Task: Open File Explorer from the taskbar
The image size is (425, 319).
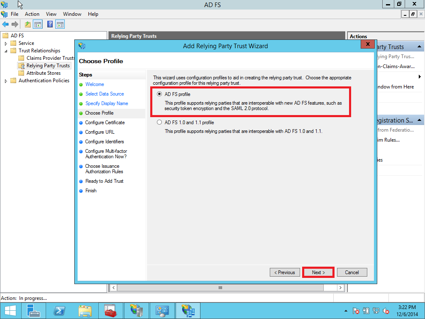Action: (x=85, y=310)
